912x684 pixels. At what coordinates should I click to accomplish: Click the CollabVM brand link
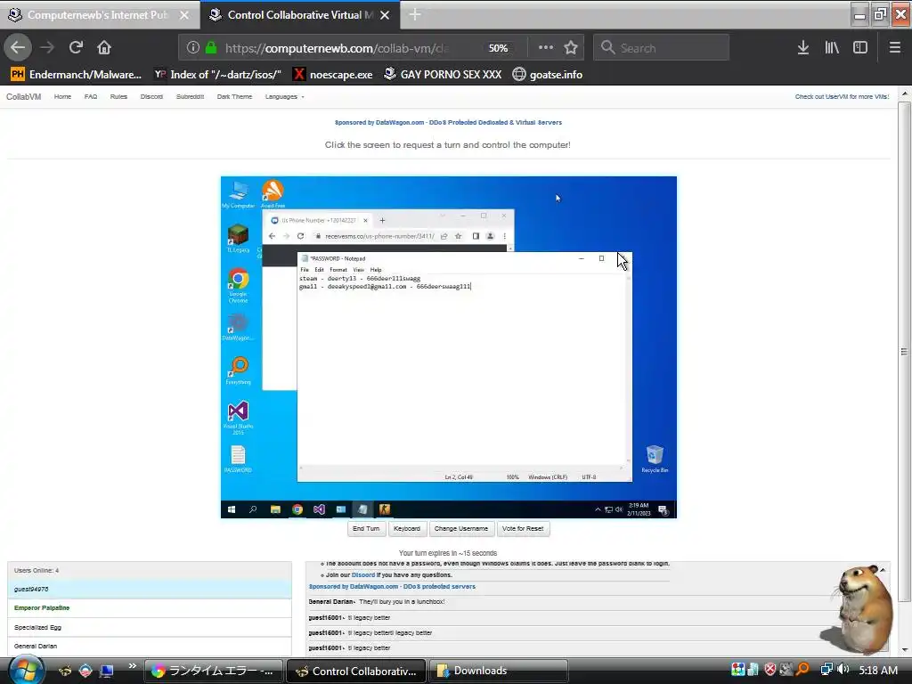click(x=24, y=96)
